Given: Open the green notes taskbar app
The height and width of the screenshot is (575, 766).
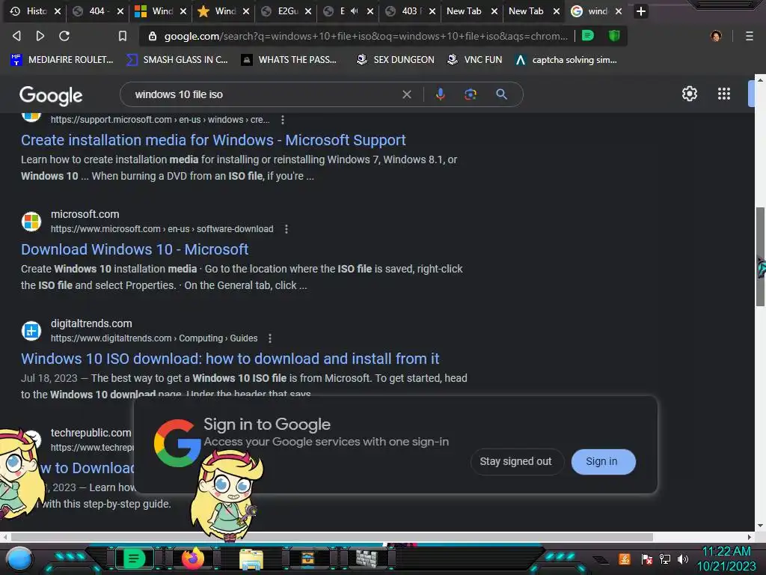Looking at the screenshot, I should [134, 559].
